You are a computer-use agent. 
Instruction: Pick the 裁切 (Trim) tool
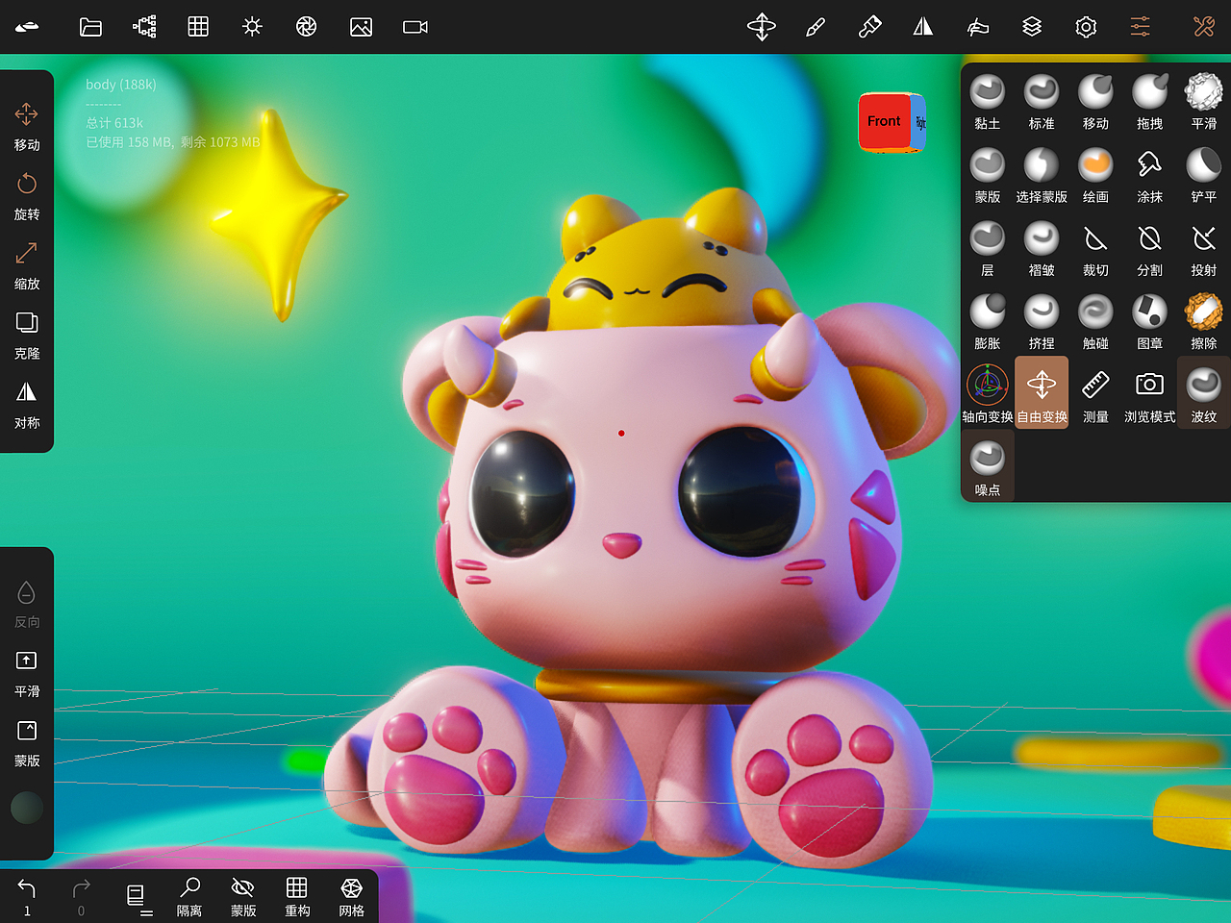pos(1095,248)
